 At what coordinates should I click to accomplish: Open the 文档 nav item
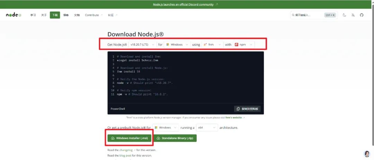(77, 15)
